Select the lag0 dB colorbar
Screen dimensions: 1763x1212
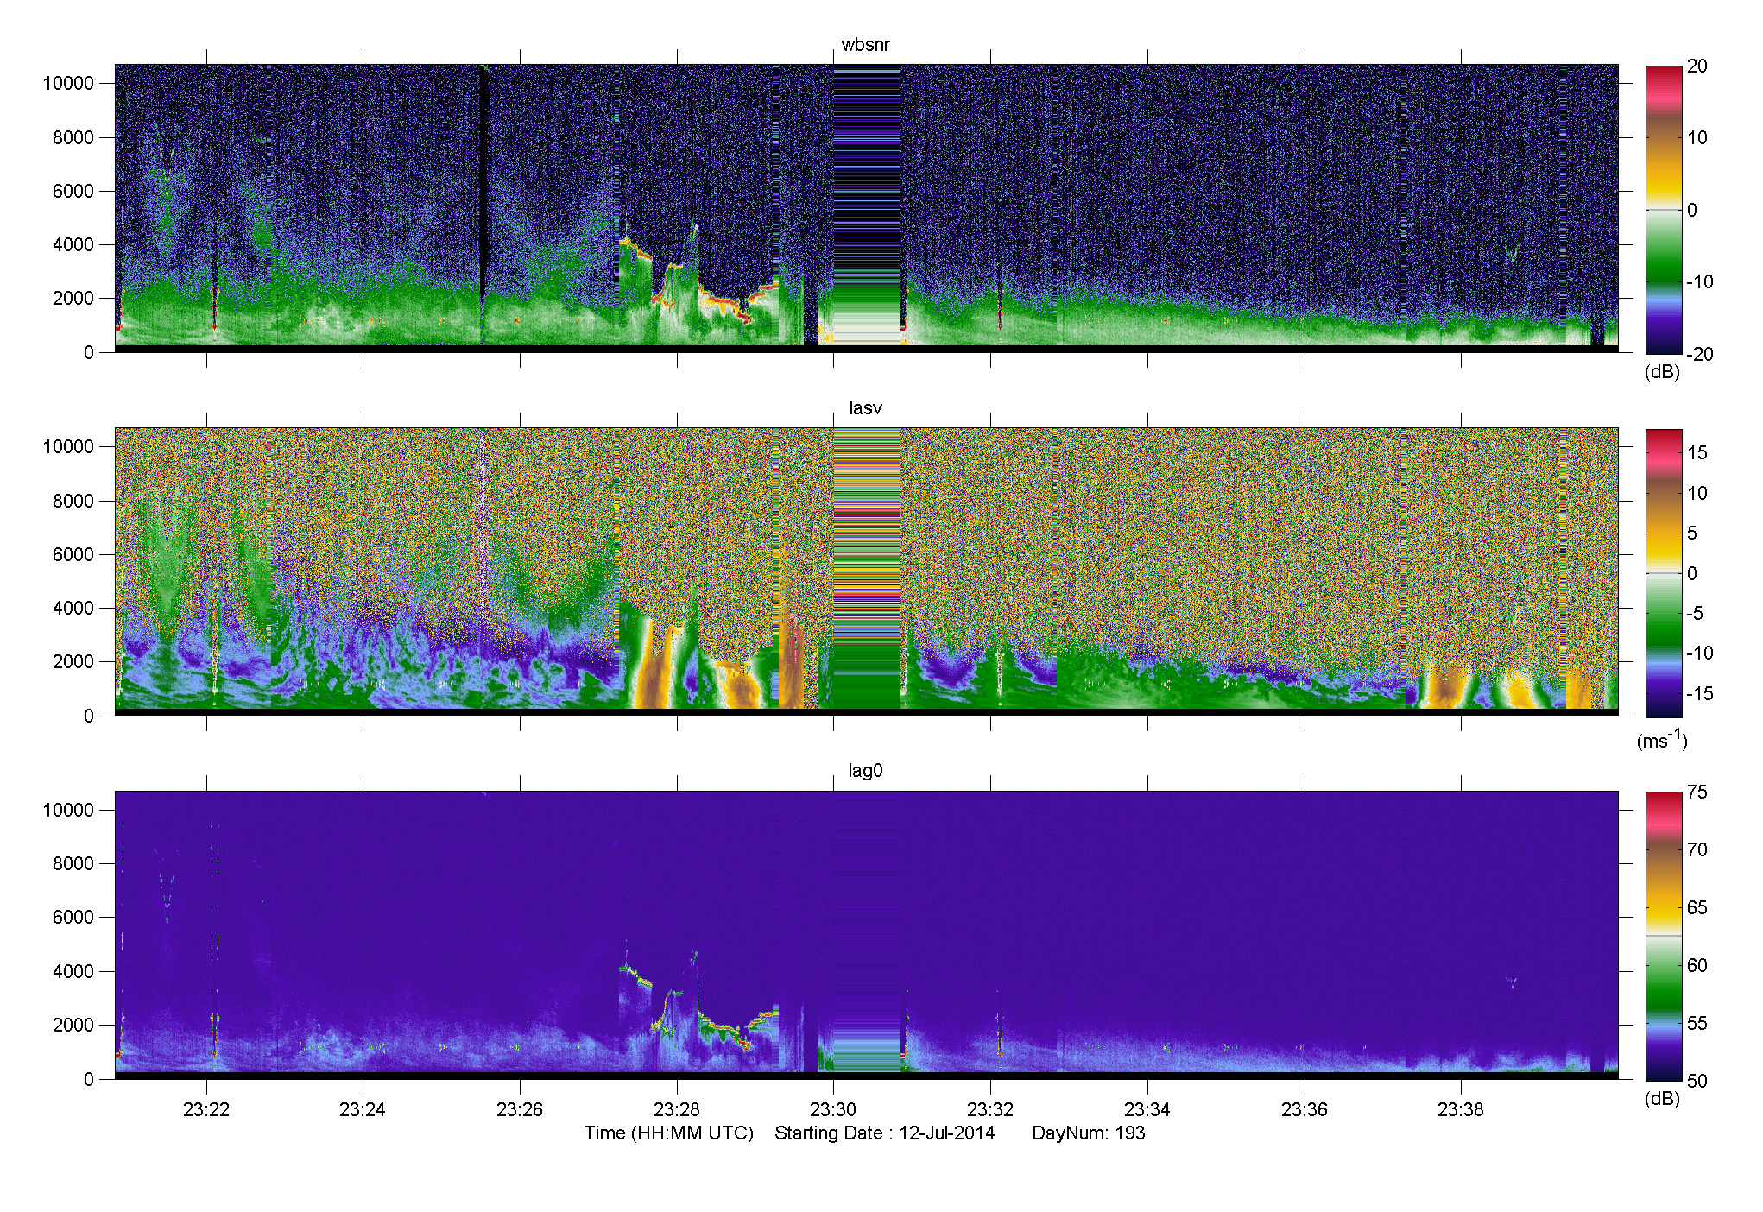[1664, 936]
